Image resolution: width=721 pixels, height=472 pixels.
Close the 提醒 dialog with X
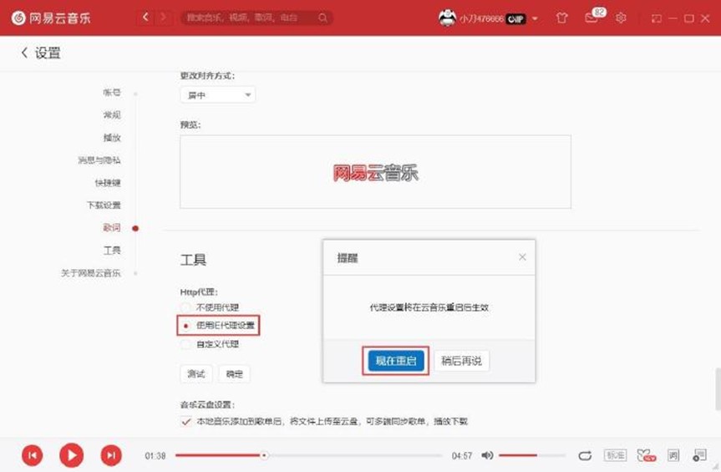coord(522,257)
